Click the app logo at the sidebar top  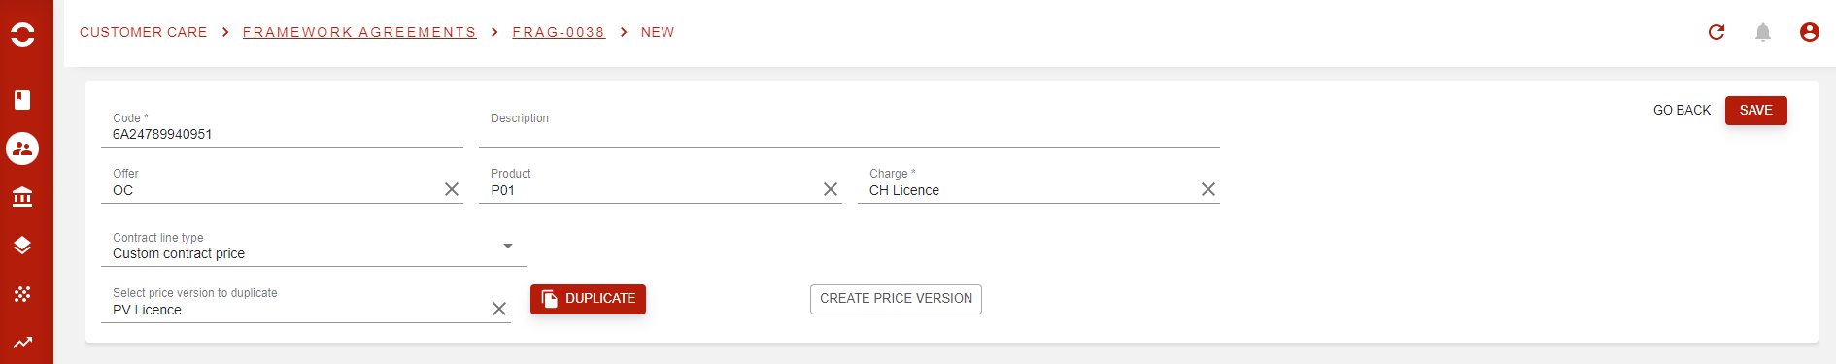point(22,34)
